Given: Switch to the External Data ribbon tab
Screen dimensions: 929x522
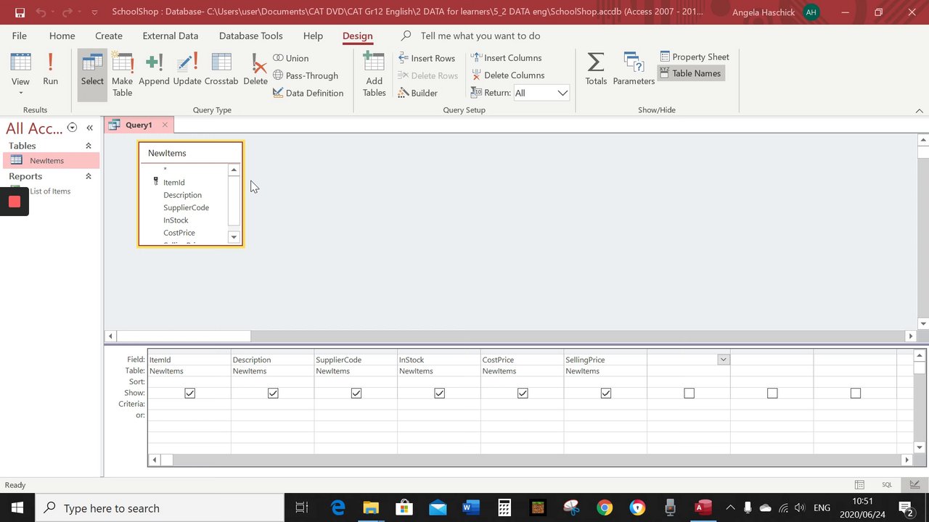Looking at the screenshot, I should tap(171, 36).
